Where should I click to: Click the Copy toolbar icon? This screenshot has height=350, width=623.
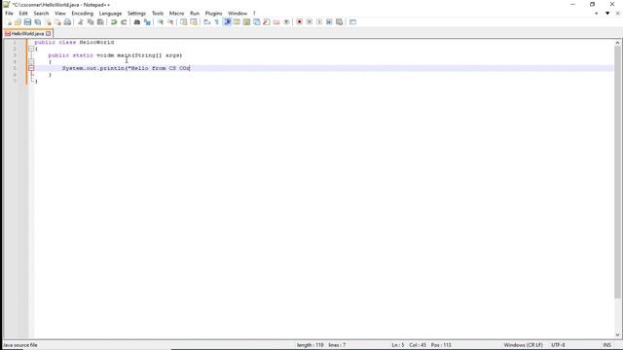coord(91,22)
